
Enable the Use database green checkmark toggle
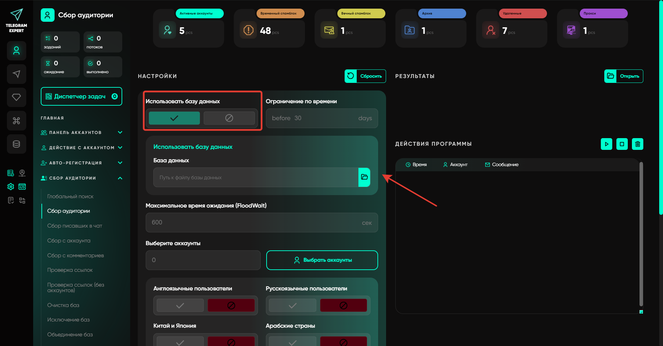point(174,118)
